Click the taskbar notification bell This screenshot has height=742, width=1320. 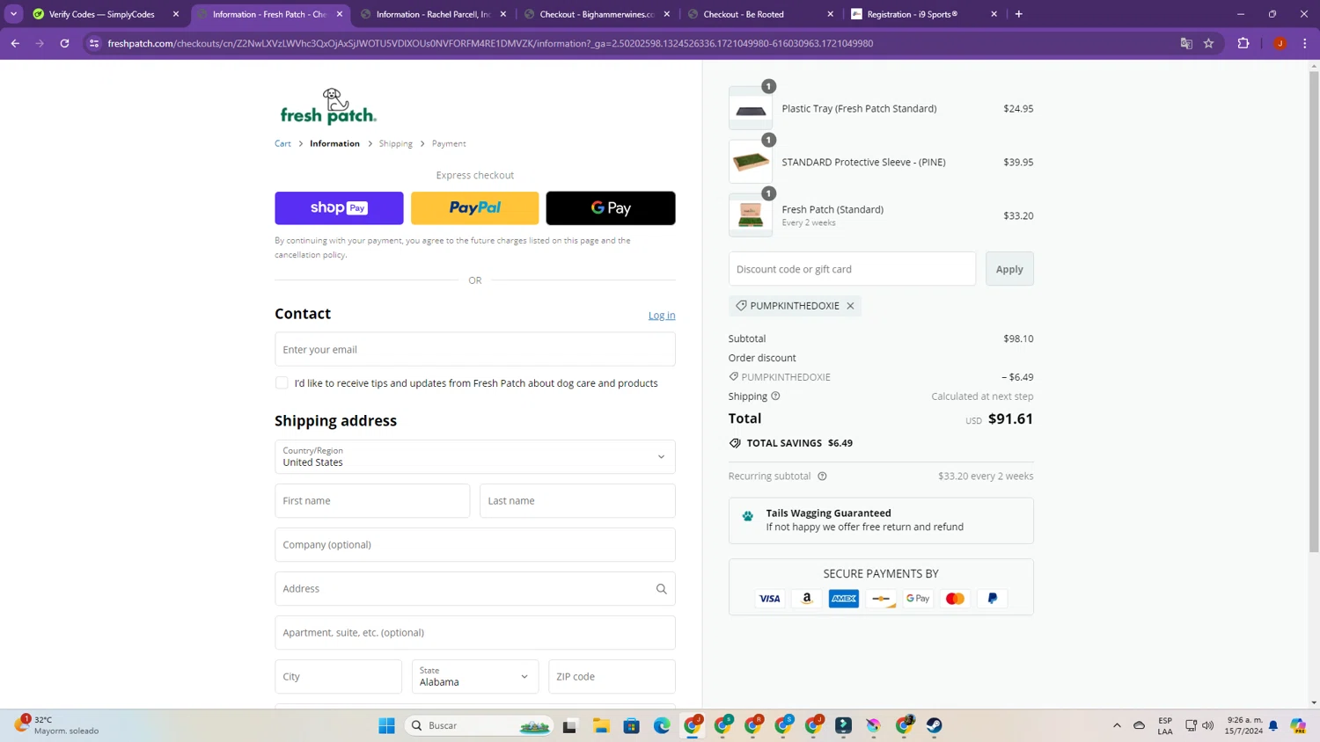pyautogui.click(x=1273, y=725)
